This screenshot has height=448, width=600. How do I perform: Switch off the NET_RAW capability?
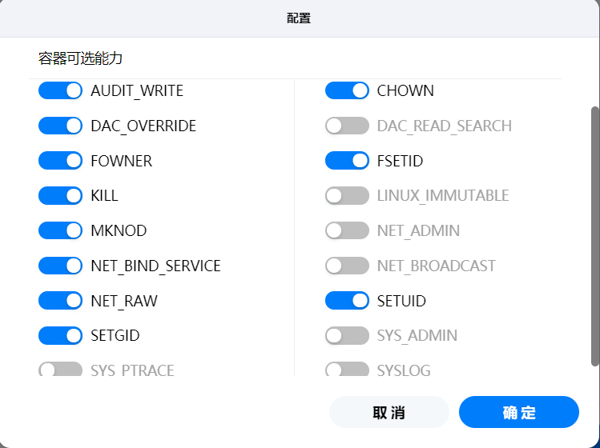pyautogui.click(x=60, y=301)
